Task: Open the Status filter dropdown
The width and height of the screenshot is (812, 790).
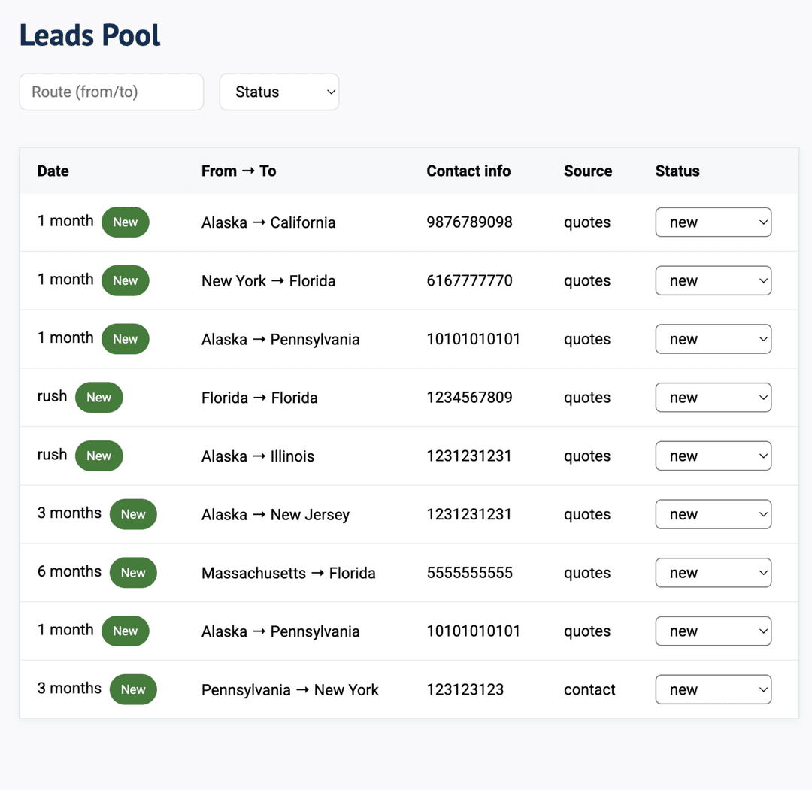Action: tap(279, 92)
